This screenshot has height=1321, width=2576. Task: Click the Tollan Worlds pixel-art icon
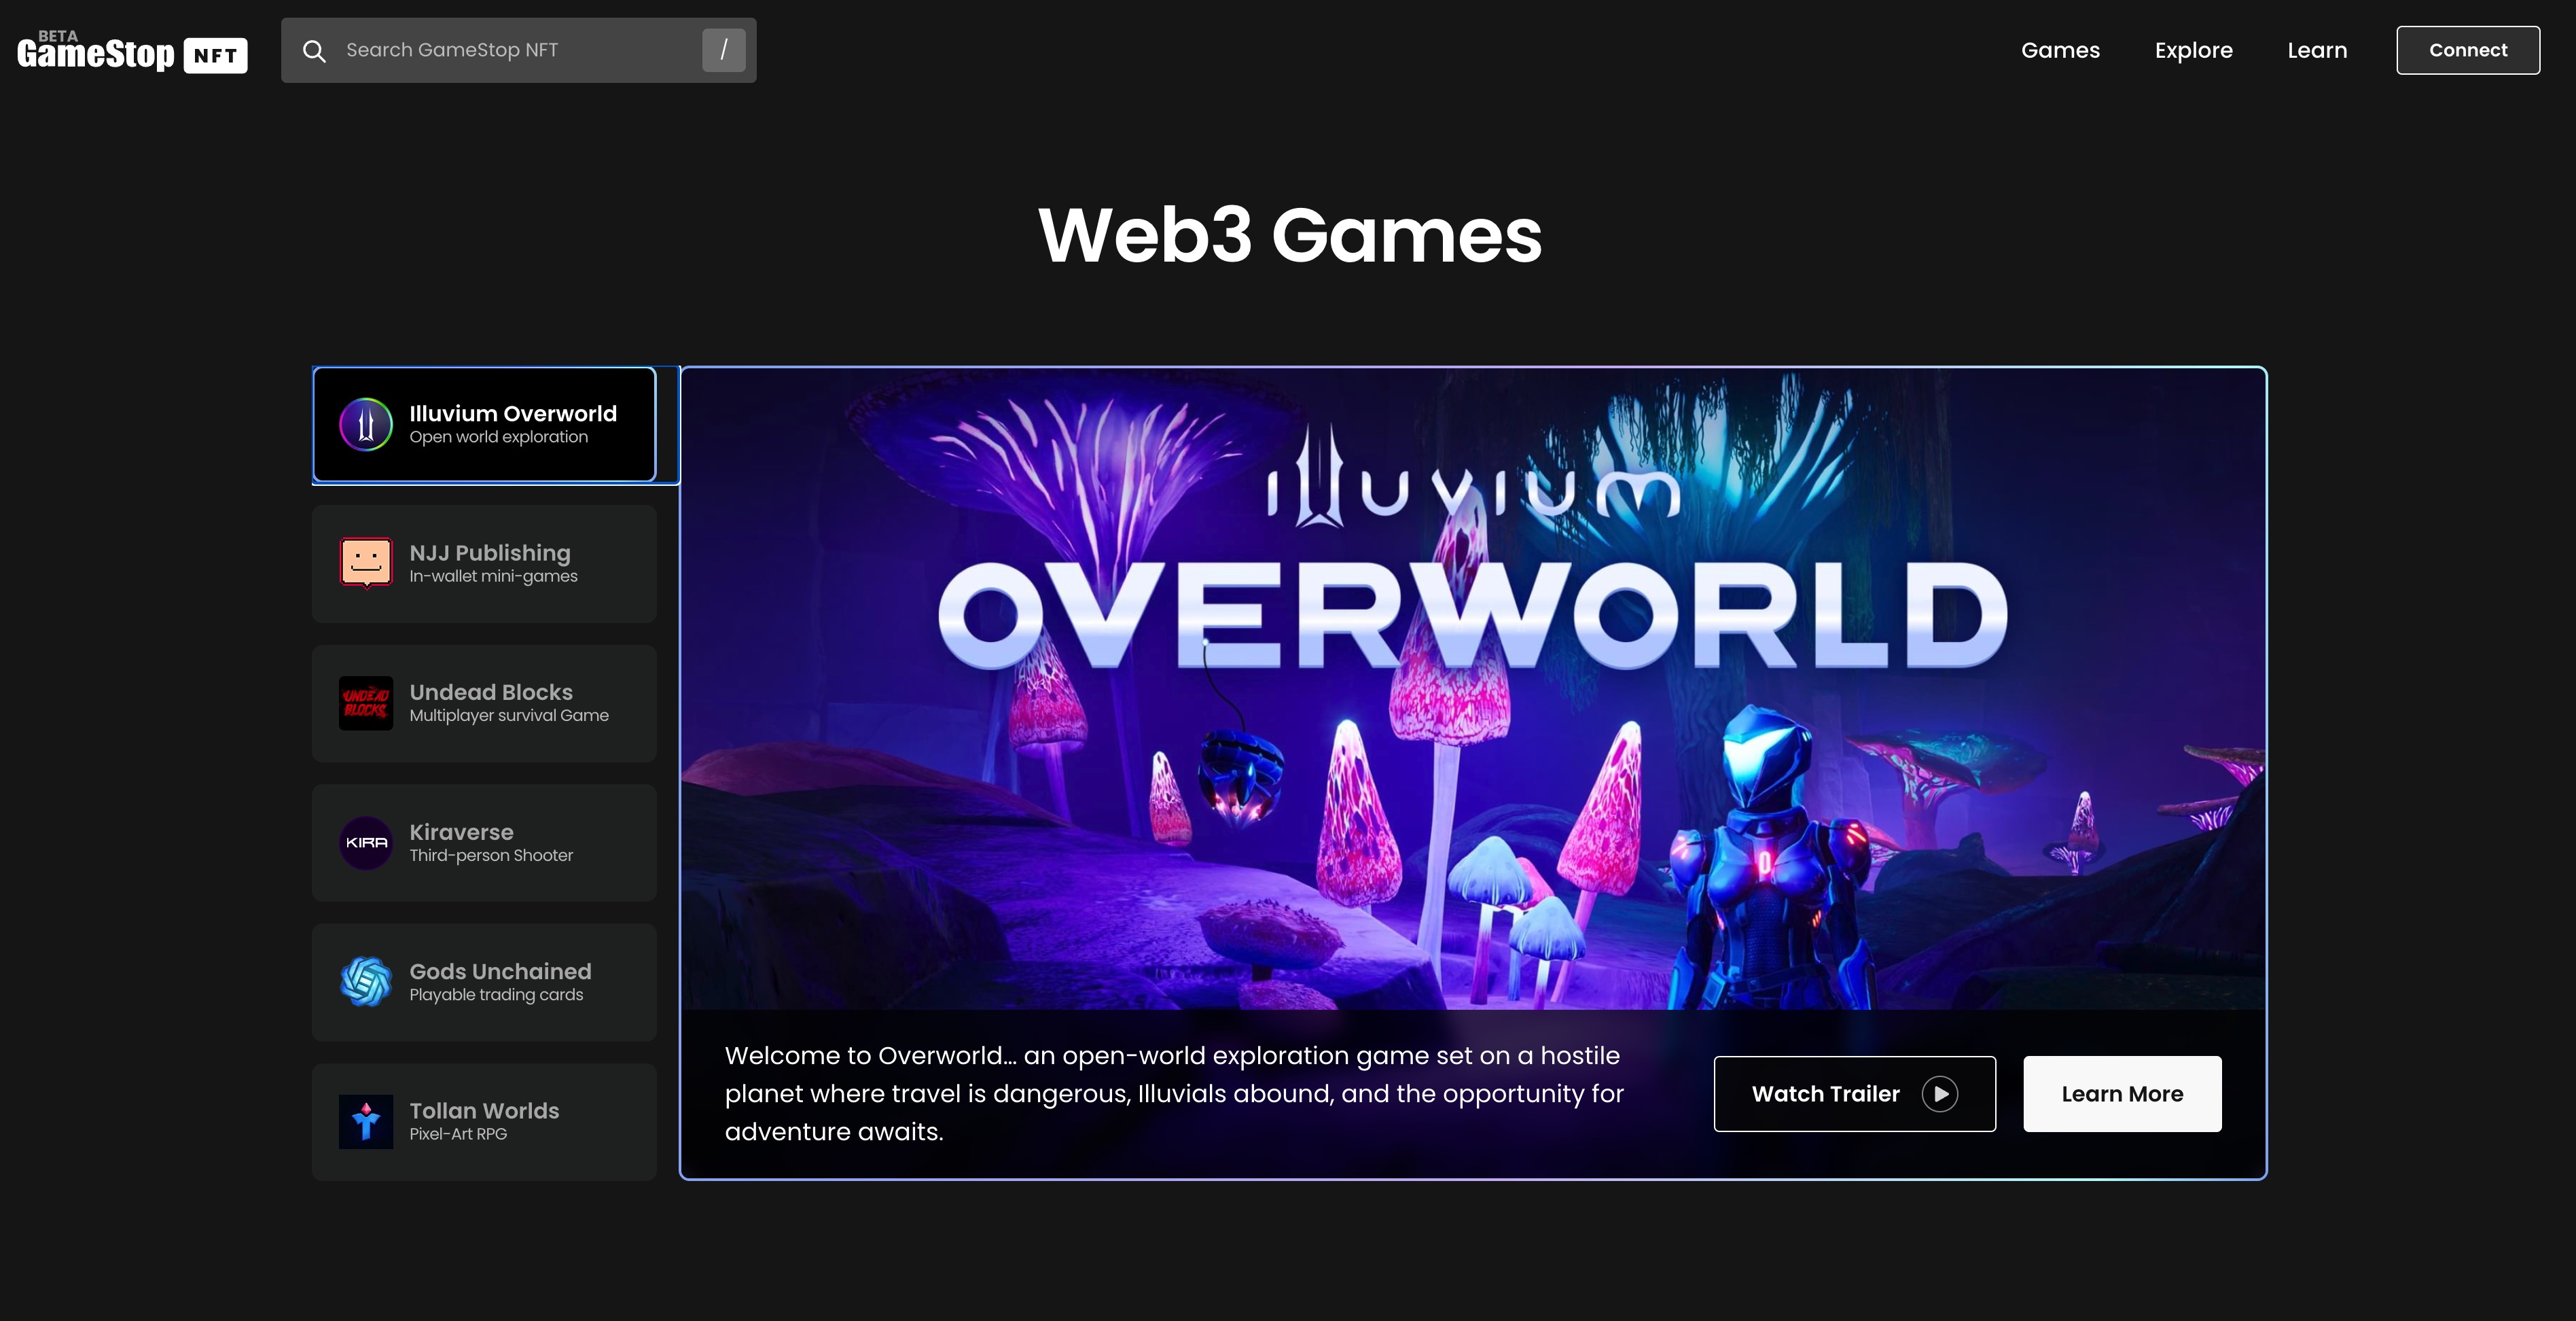[366, 1122]
